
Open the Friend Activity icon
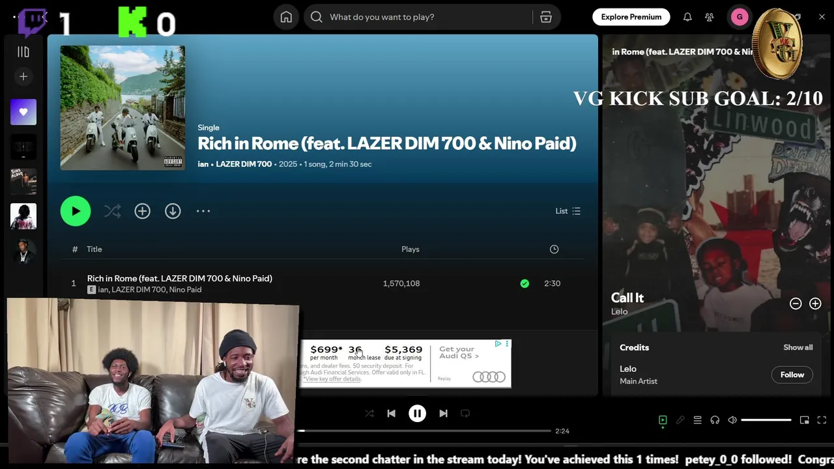(x=710, y=17)
